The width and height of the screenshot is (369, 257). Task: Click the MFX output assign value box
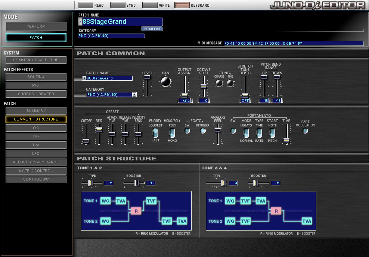(x=185, y=101)
